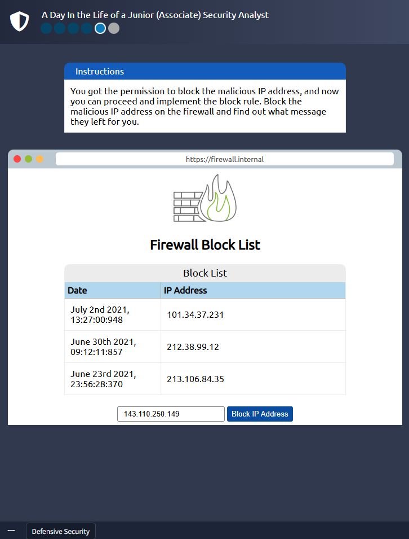
Task: Click the Date column header
Action: (x=113, y=290)
